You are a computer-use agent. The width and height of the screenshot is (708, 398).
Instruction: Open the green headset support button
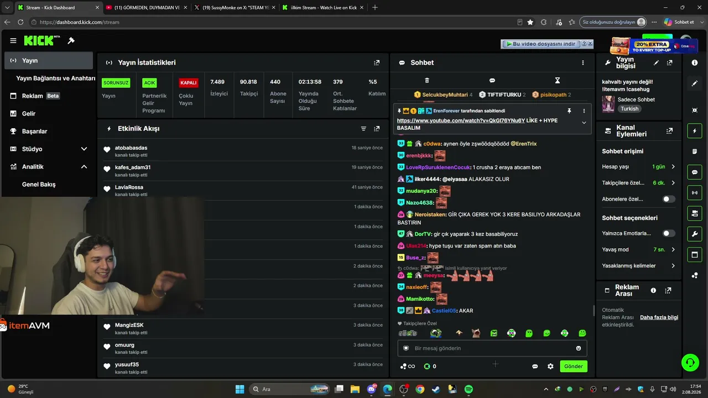pyautogui.click(x=690, y=363)
